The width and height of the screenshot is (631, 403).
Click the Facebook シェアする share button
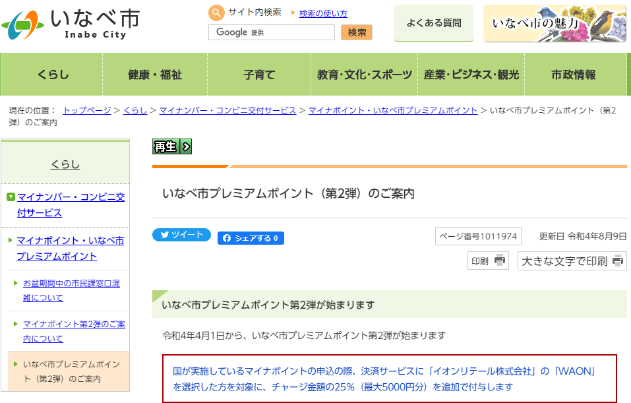pos(251,238)
